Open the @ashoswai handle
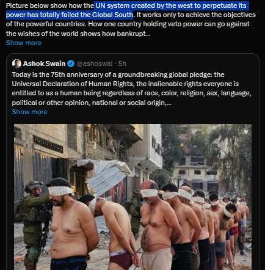The image size is (265, 270). (95, 64)
